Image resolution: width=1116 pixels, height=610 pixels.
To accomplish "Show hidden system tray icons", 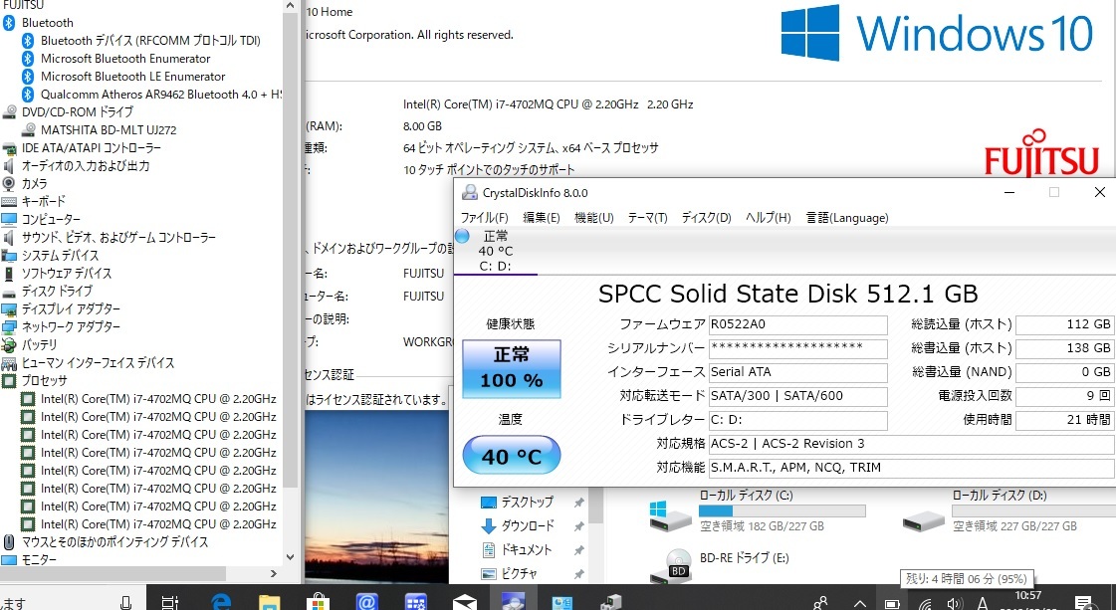I will (x=859, y=604).
